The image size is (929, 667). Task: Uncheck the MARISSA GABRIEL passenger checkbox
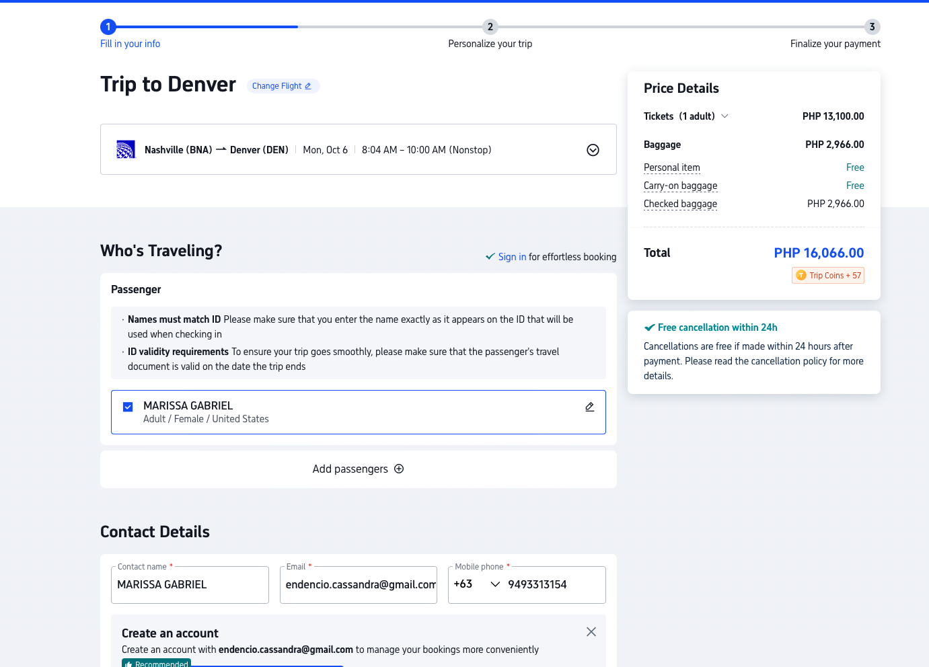(128, 407)
